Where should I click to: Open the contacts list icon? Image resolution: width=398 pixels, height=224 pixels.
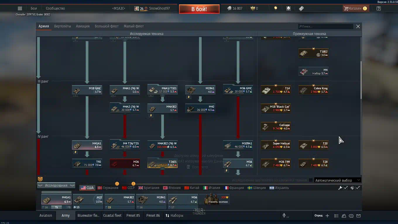click(x=336, y=216)
